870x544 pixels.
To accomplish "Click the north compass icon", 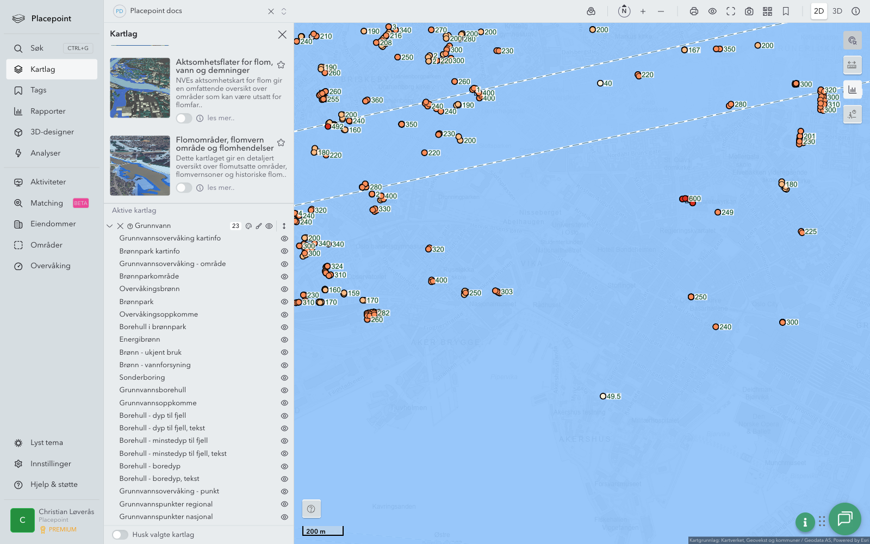I will click(x=624, y=11).
